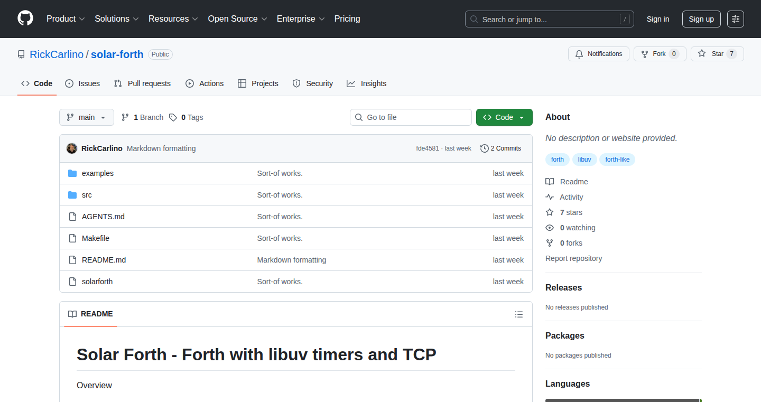Expand the Resources menu
Image resolution: width=761 pixels, height=402 pixels.
173,19
